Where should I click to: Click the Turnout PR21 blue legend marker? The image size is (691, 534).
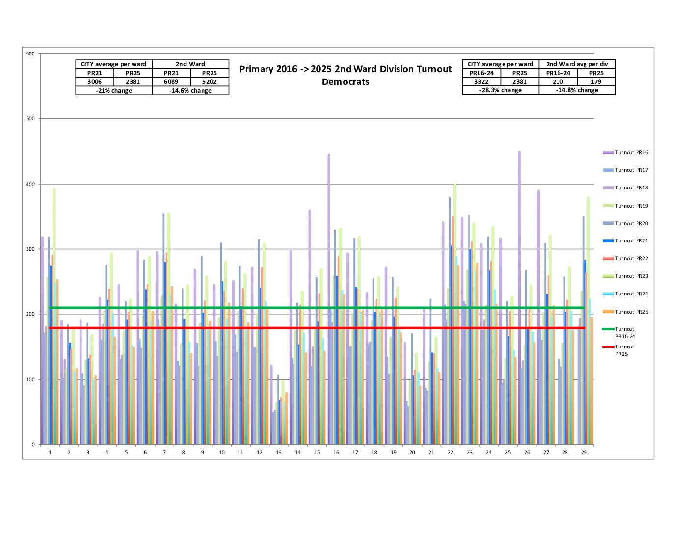tap(608, 241)
